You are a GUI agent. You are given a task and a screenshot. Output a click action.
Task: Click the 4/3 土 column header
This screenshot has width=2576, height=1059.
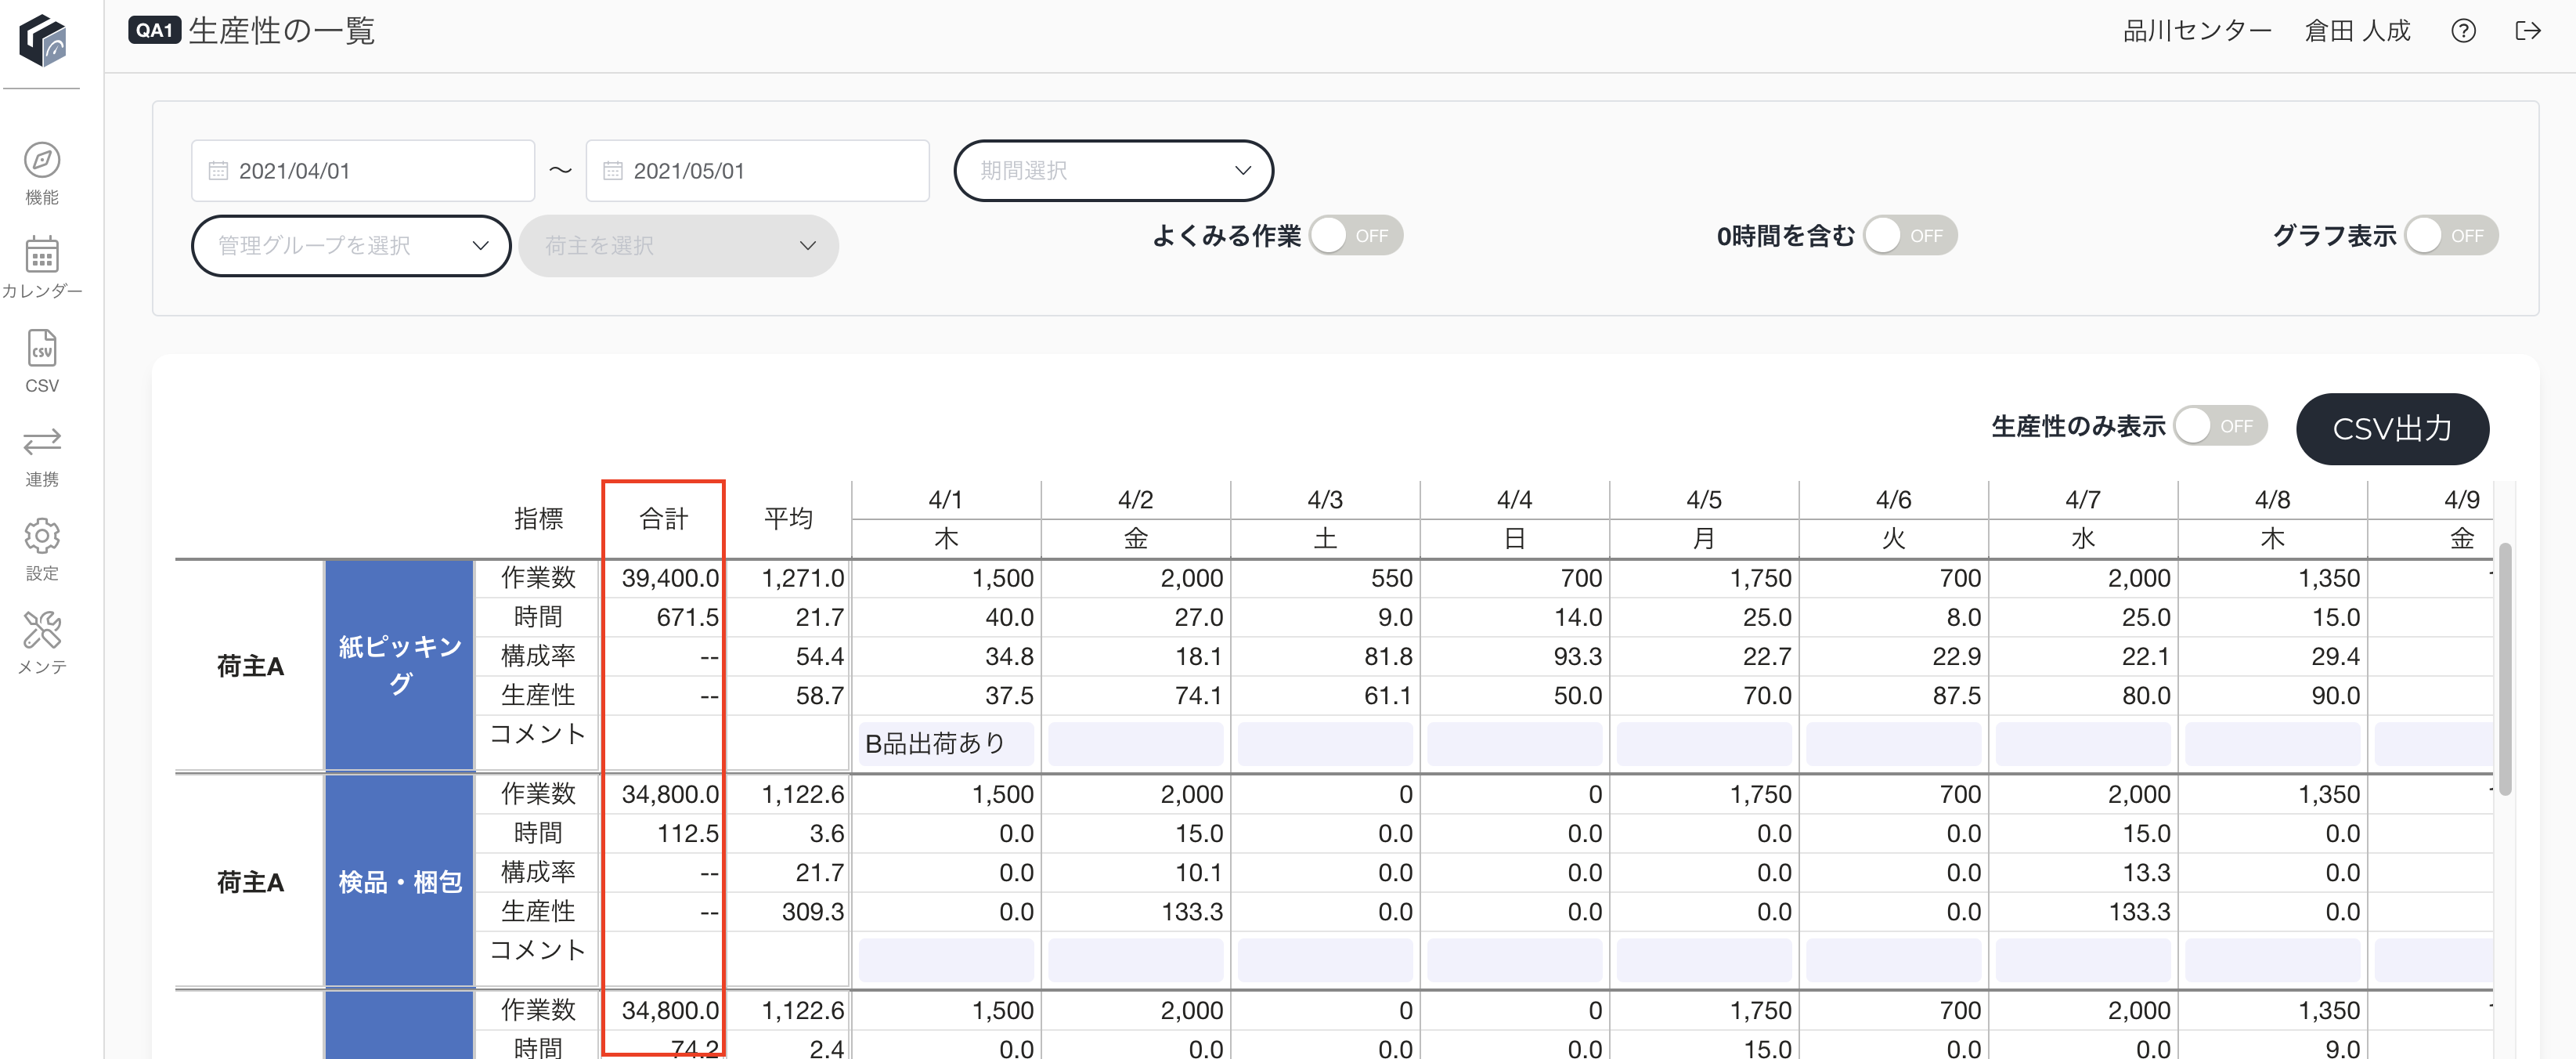click(1325, 519)
